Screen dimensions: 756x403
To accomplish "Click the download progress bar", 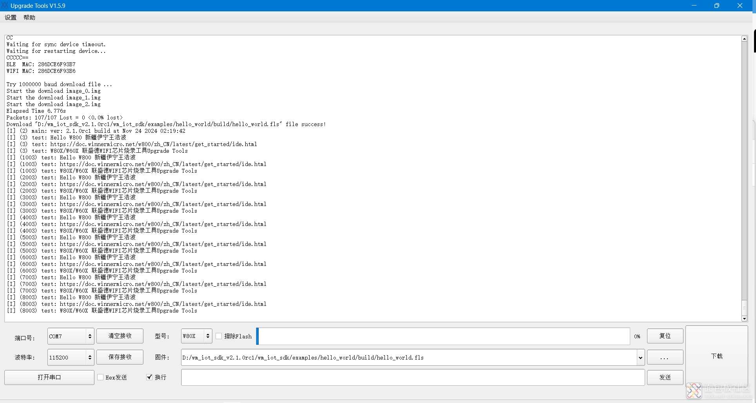I will click(x=443, y=336).
